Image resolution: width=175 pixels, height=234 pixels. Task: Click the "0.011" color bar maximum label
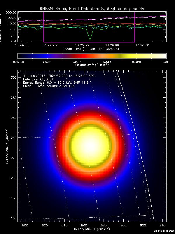point(166,62)
